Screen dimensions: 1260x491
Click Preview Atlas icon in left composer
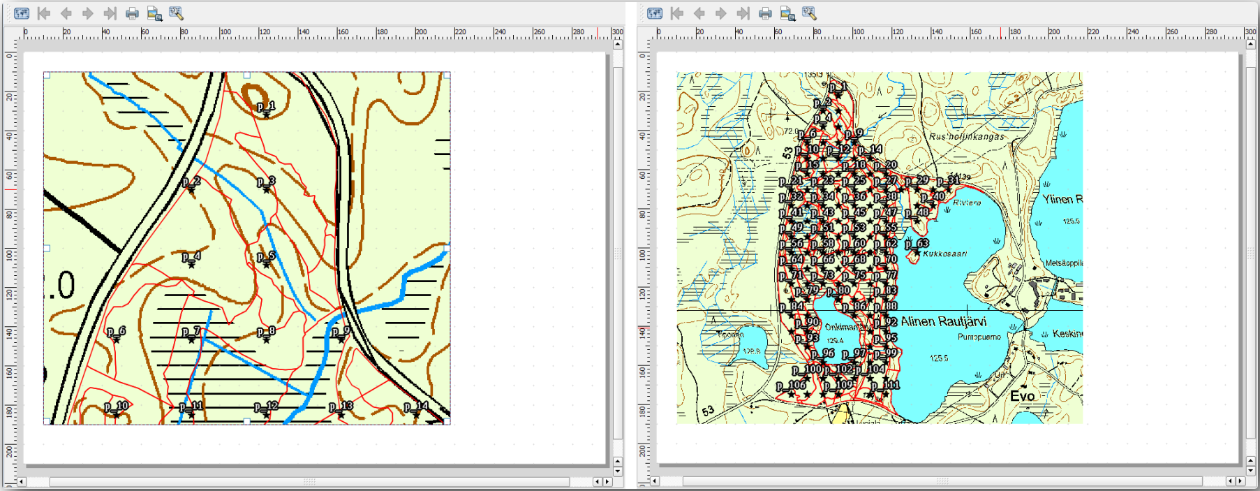[x=22, y=13]
